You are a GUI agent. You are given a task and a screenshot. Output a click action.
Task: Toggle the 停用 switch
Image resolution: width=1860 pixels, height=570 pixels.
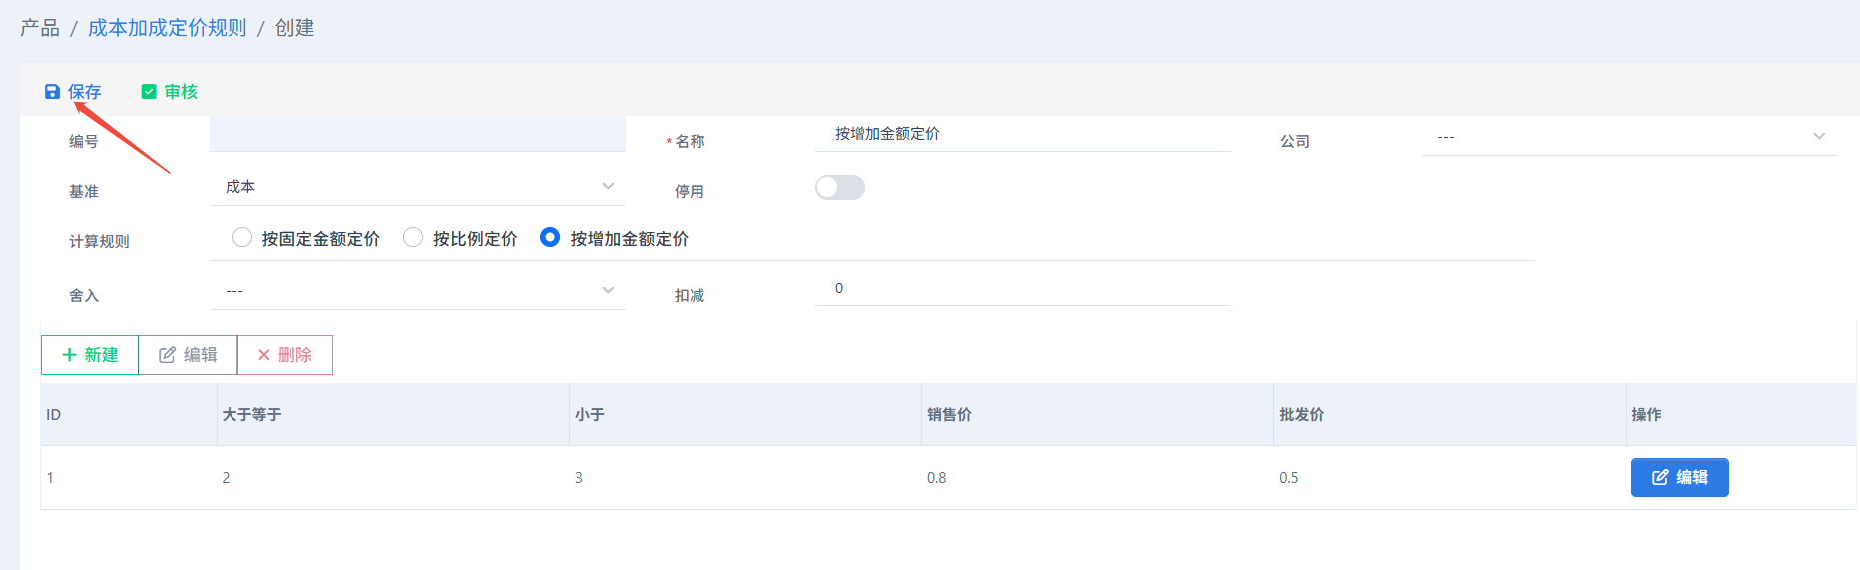click(x=839, y=188)
